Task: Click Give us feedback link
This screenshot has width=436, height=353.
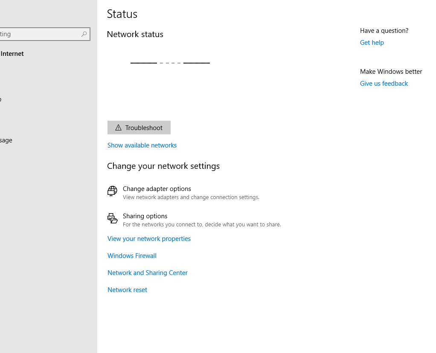Action: 384,84
